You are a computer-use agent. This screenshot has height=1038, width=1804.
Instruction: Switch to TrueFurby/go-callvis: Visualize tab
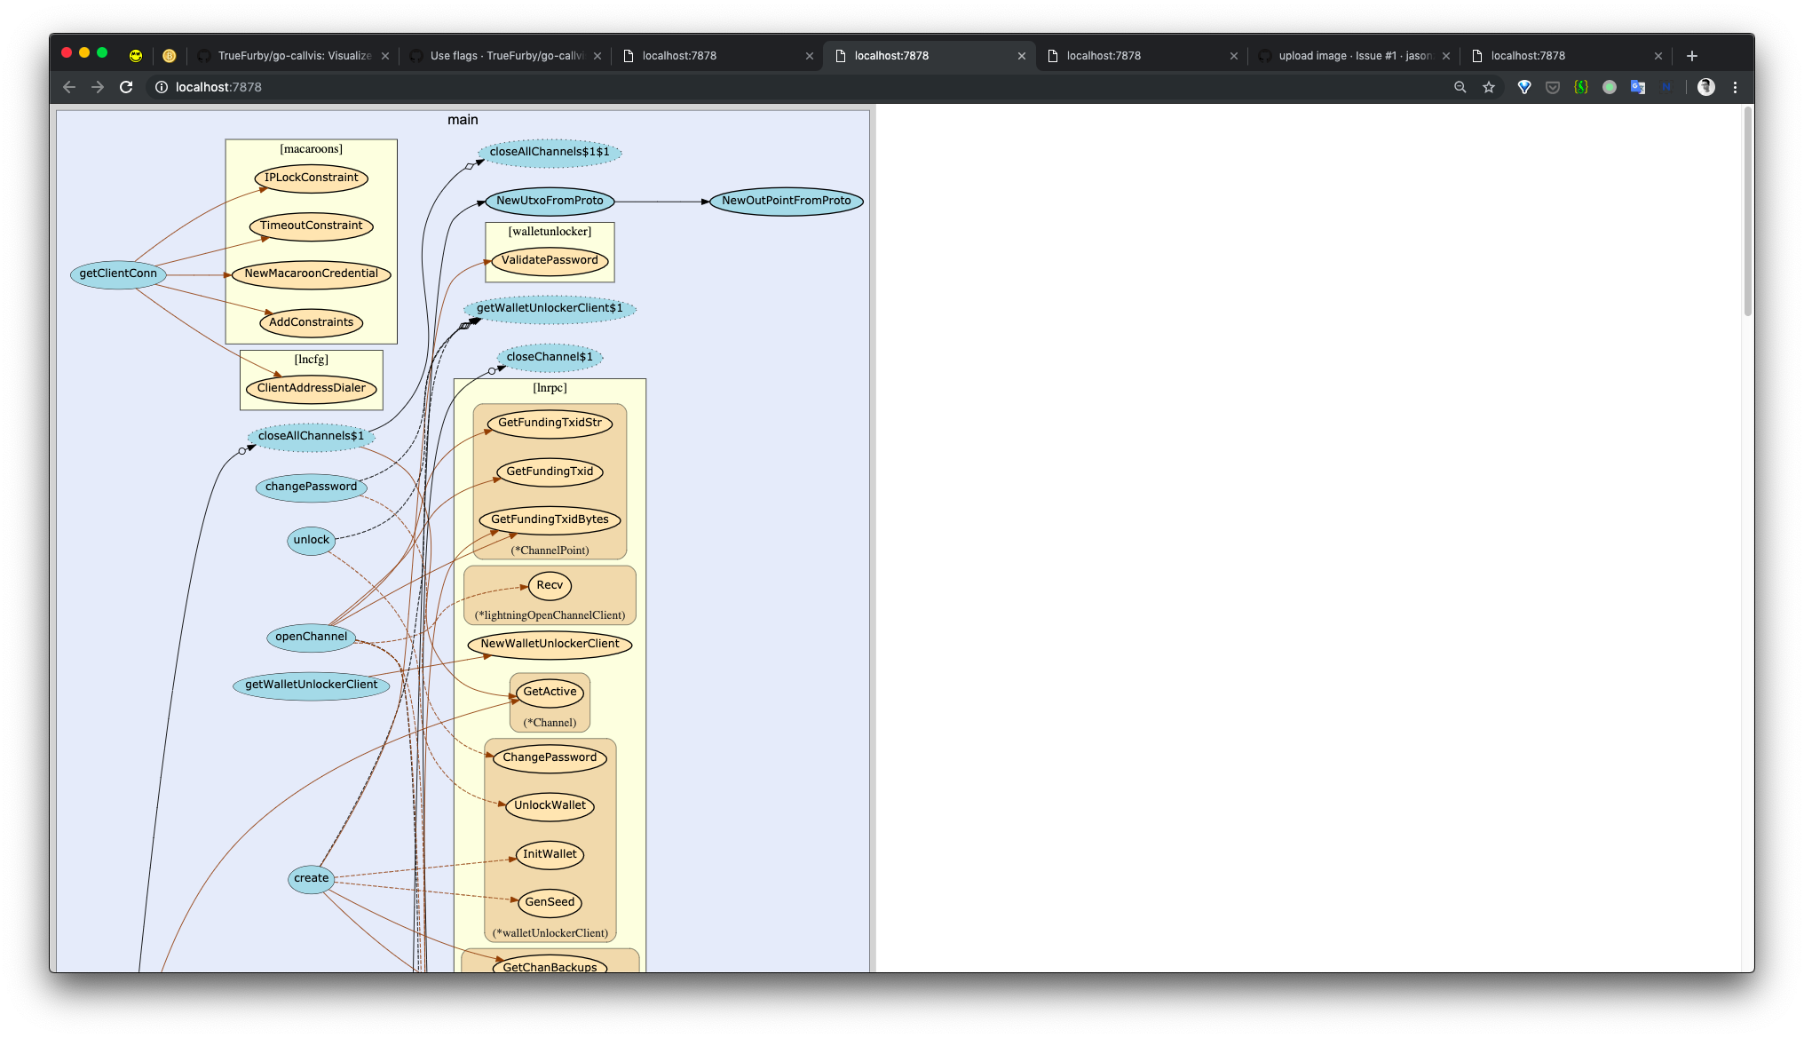point(293,55)
